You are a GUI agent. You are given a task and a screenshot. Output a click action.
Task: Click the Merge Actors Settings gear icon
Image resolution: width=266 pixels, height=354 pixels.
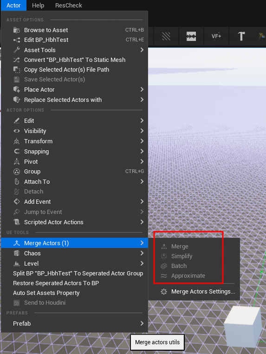click(164, 292)
